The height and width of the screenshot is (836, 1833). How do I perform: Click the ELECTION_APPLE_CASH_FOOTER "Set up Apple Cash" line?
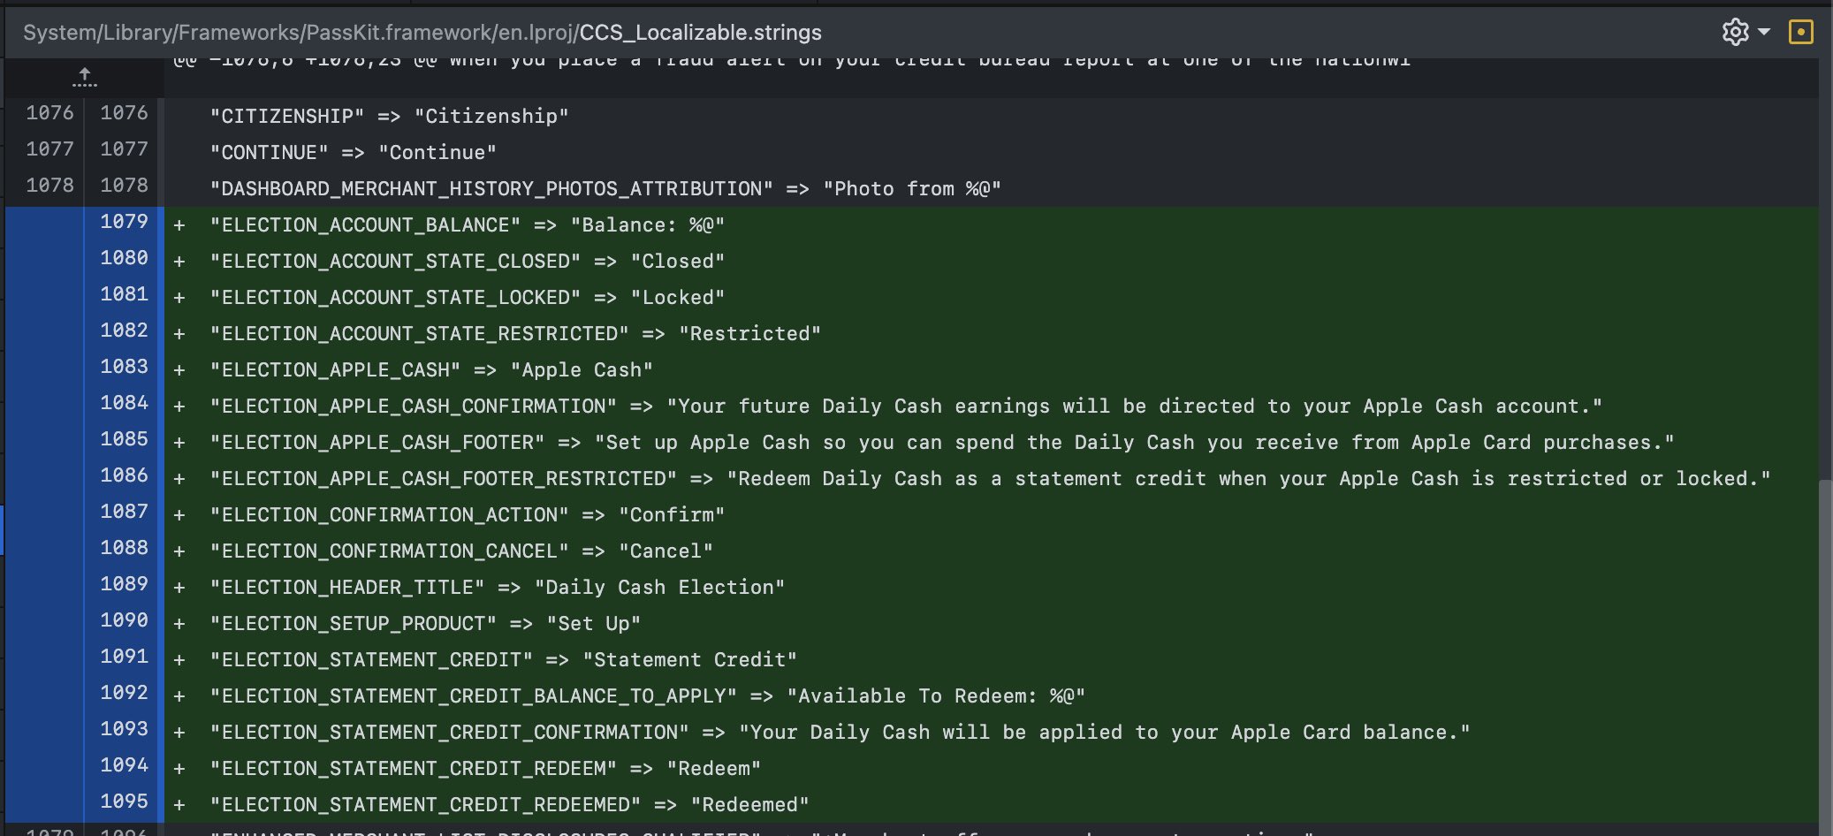coord(942,442)
